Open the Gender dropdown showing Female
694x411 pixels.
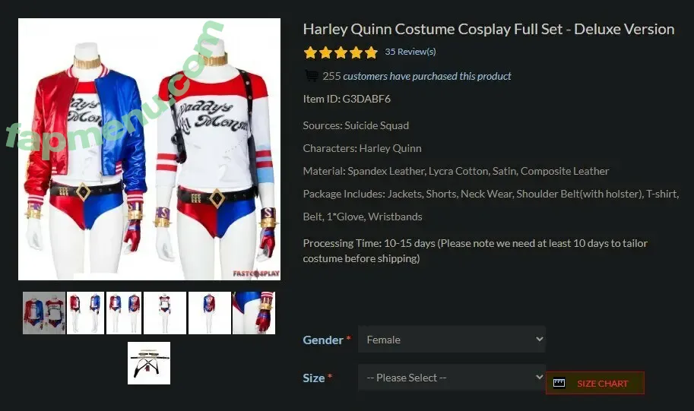click(x=452, y=340)
